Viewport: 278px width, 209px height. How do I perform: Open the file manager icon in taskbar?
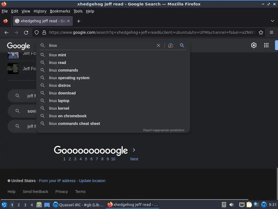click(39, 205)
